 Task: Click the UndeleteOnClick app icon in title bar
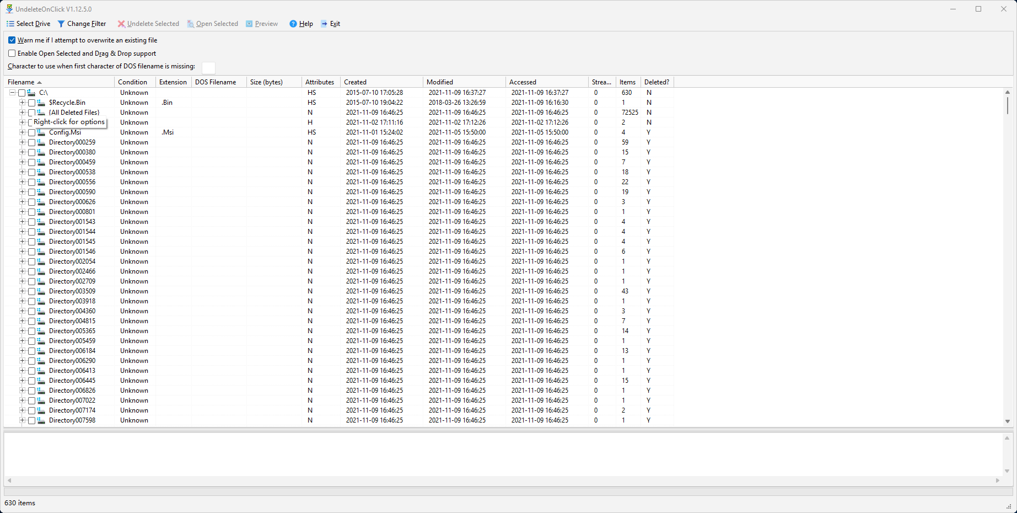click(9, 9)
